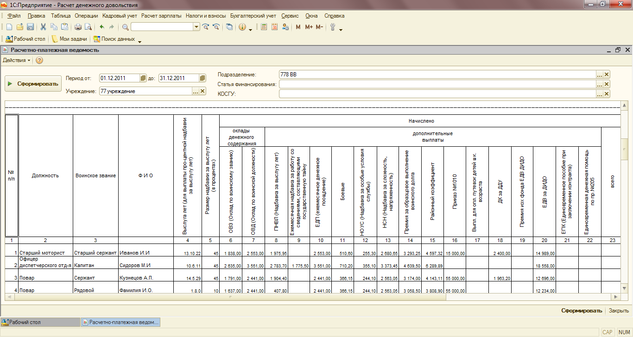Click the Open file folder icon
Image resolution: width=633 pixels, height=337 pixels.
pyautogui.click(x=19, y=27)
